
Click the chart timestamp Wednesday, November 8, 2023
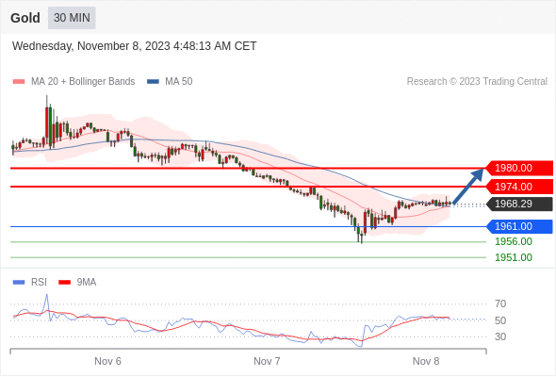click(134, 46)
